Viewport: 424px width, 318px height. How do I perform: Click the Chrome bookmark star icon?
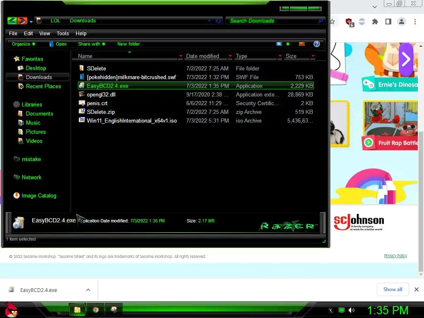pyautogui.click(x=332, y=22)
